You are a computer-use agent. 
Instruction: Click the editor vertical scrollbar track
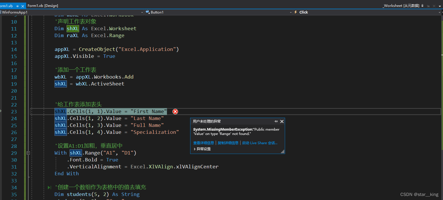(442, 115)
